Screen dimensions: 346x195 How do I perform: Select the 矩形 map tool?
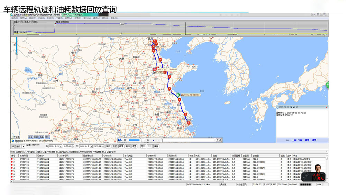pos(47,137)
